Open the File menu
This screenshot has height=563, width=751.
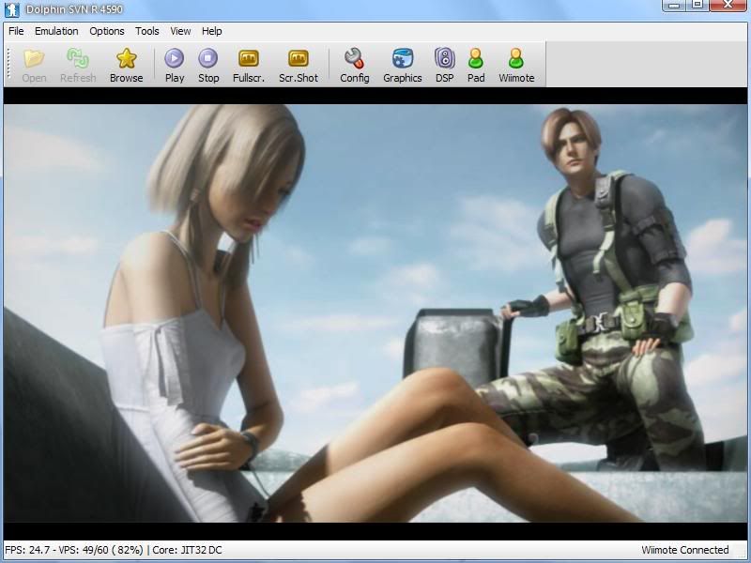pyautogui.click(x=16, y=31)
